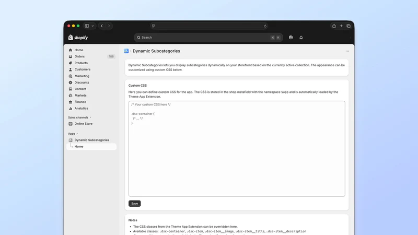Click the Custom CSS heading
This screenshot has height=235, width=418.
pyautogui.click(x=137, y=86)
